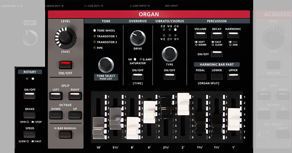Image resolution: width=292 pixels, height=153 pixels.
Task: Select the PEDAL harmonic bar part
Action: coord(201,76)
